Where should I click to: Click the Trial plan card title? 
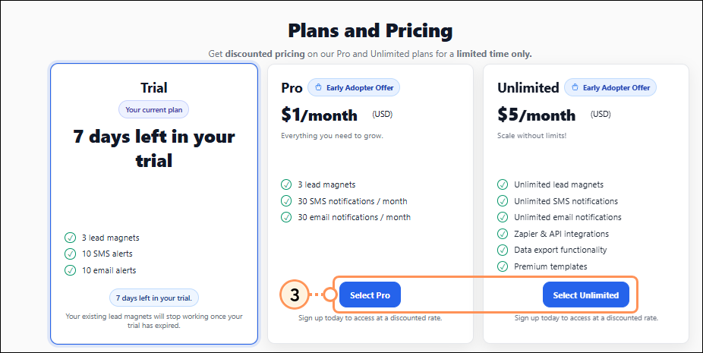point(154,88)
